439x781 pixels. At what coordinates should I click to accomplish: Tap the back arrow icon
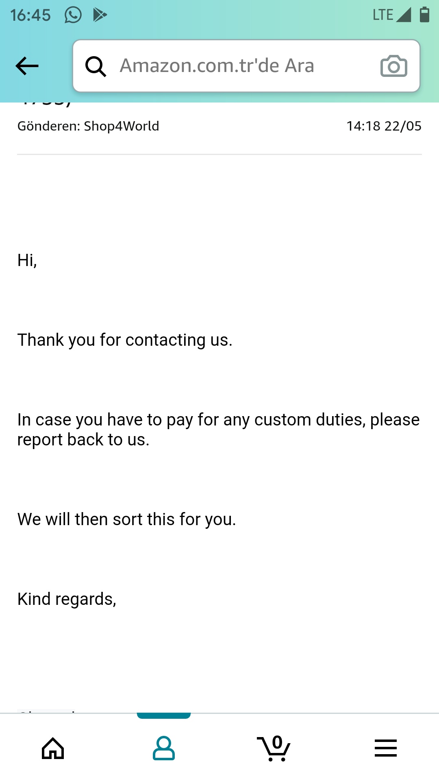[x=27, y=66]
